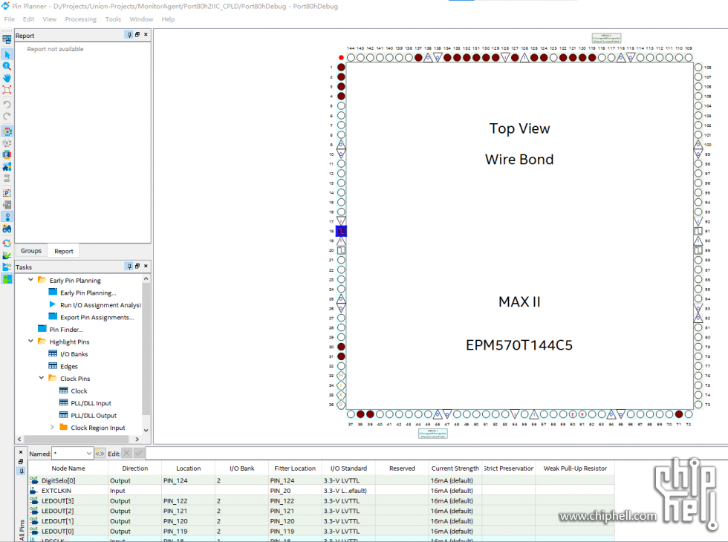
Task: Click the IO checkmark toolbar icon
Action: pyautogui.click(x=7, y=255)
